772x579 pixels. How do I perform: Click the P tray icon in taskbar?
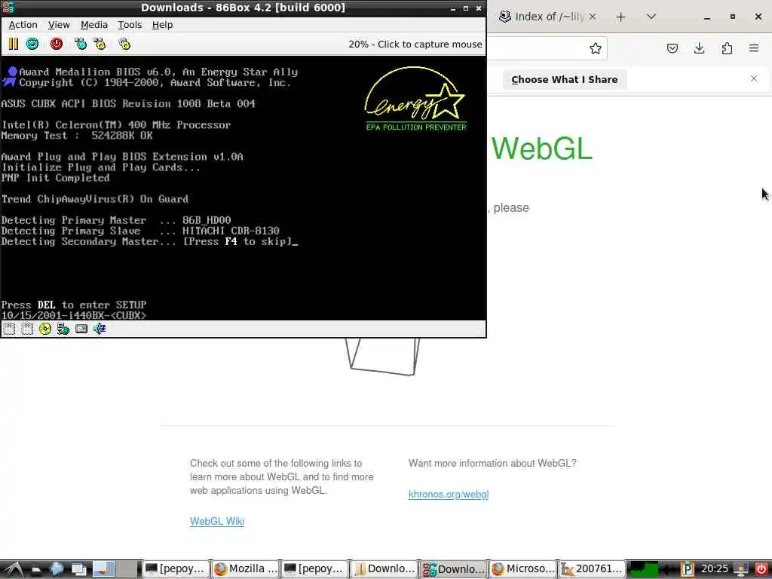click(688, 569)
